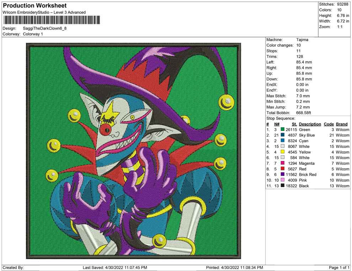Click the 'Colorway 1' value
The height and width of the screenshot is (271, 352).
point(33,34)
